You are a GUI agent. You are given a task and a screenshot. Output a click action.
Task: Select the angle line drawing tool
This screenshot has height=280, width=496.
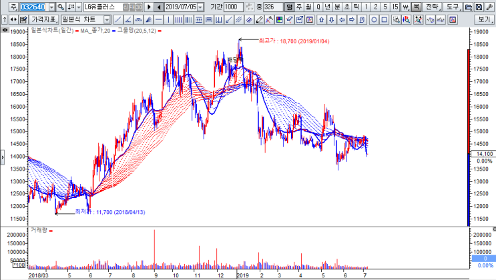point(128,20)
